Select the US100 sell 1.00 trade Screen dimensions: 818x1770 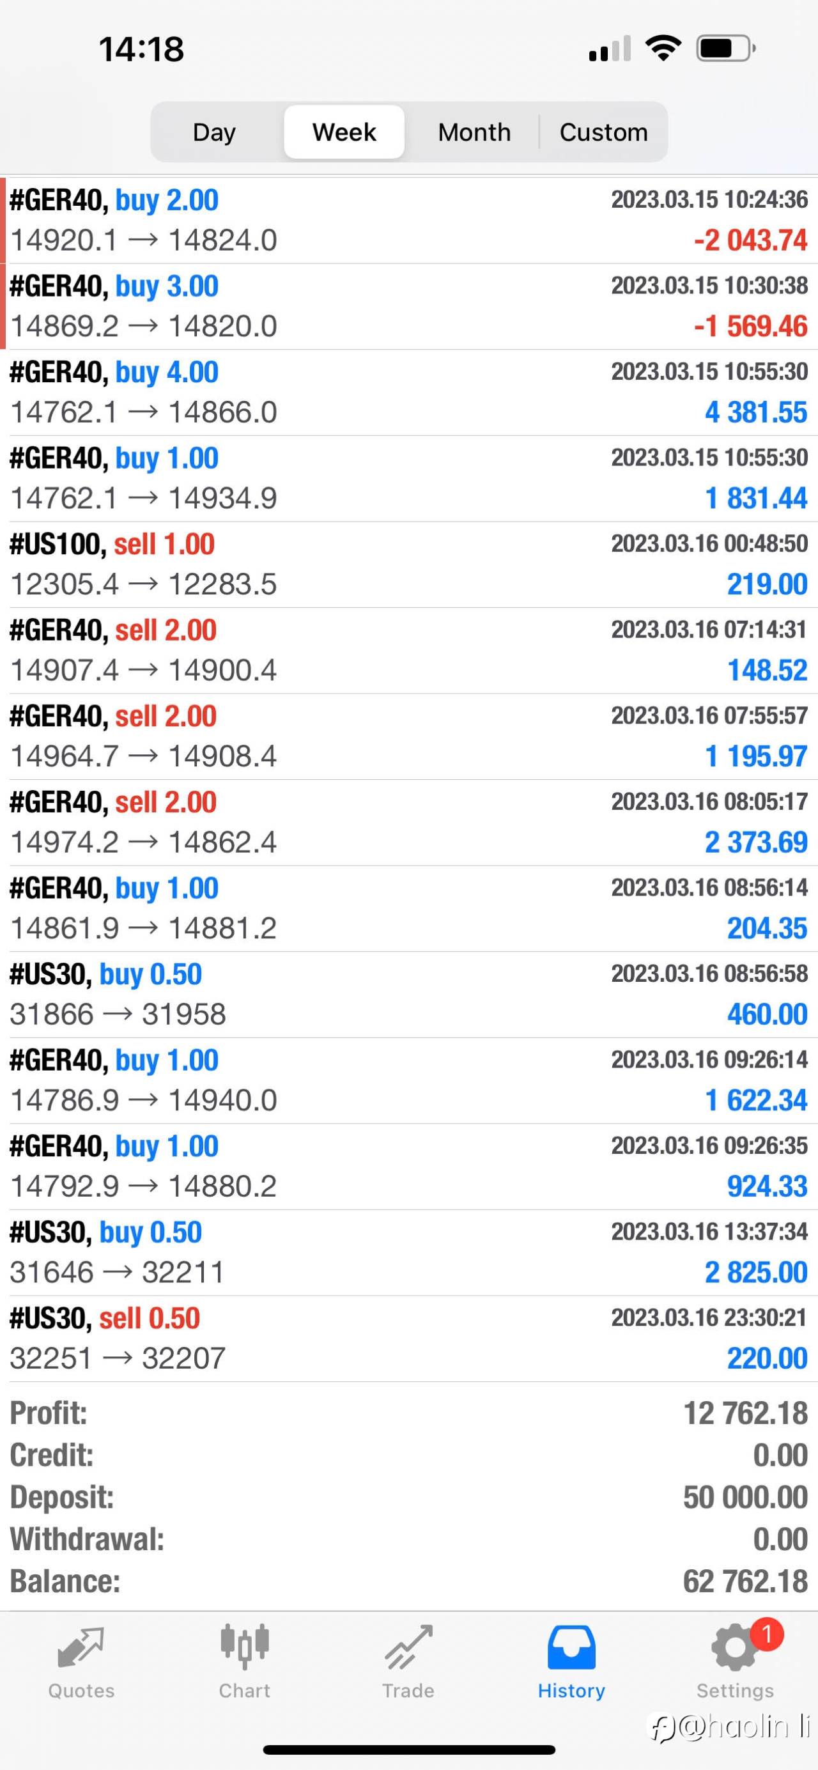408,564
